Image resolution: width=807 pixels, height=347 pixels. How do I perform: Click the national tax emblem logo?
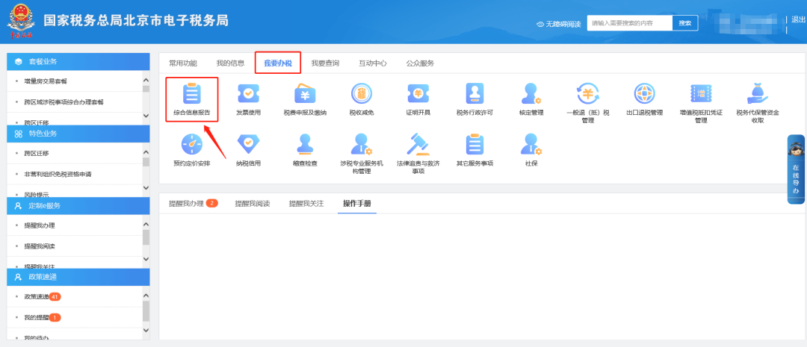(x=19, y=22)
